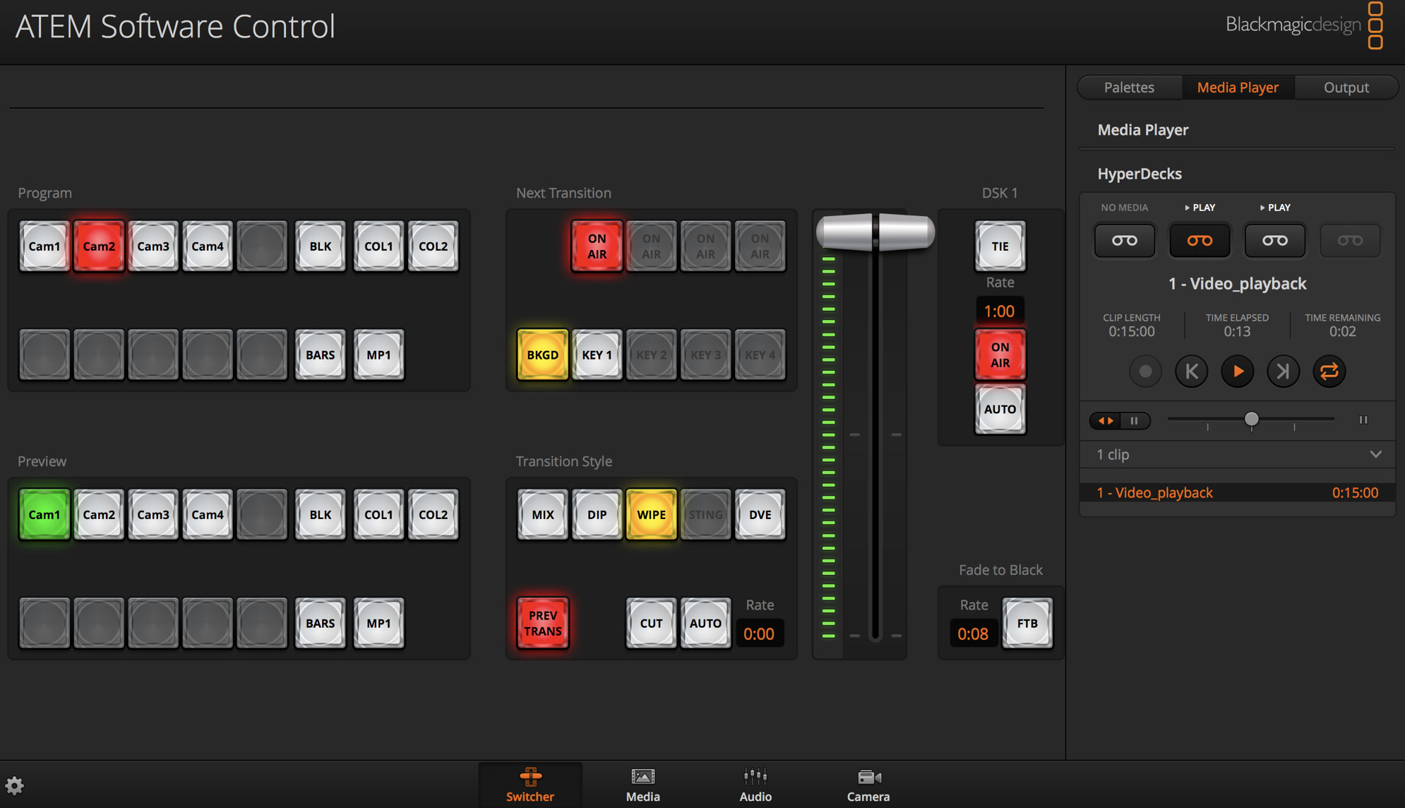Open the Camera control page
The height and width of the screenshot is (808, 1405).
click(x=867, y=784)
